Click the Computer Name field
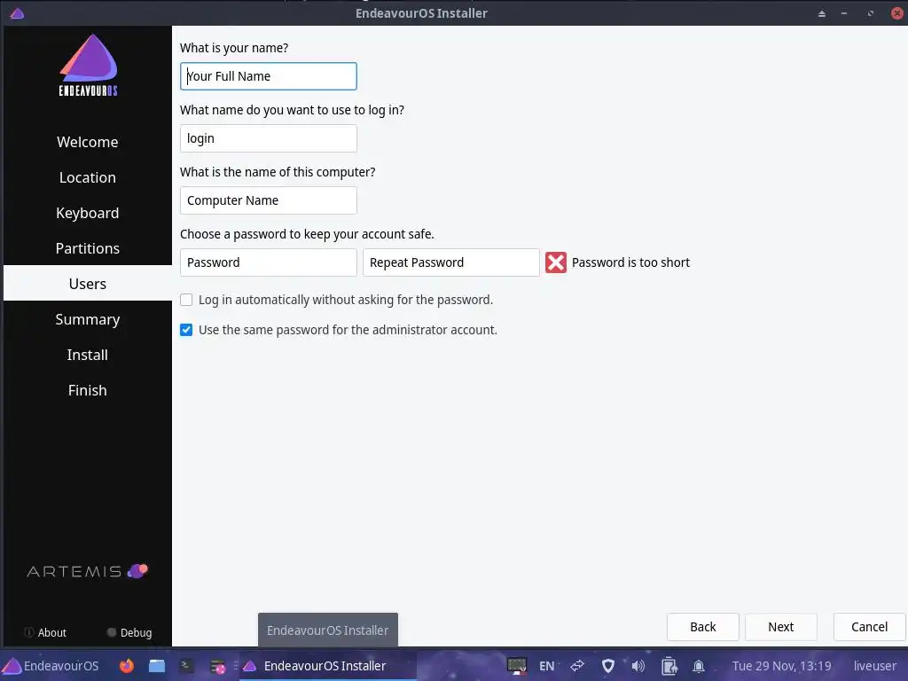908x681 pixels. point(268,200)
